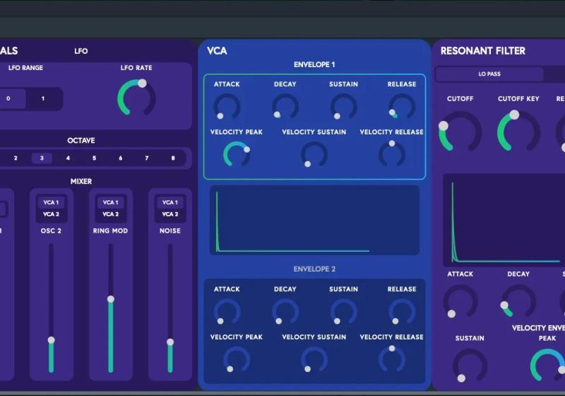This screenshot has width=565, height=396.
Task: Set LFO Range to 0
Action: pos(8,99)
